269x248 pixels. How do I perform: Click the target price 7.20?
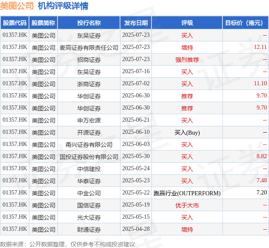pos(261,193)
